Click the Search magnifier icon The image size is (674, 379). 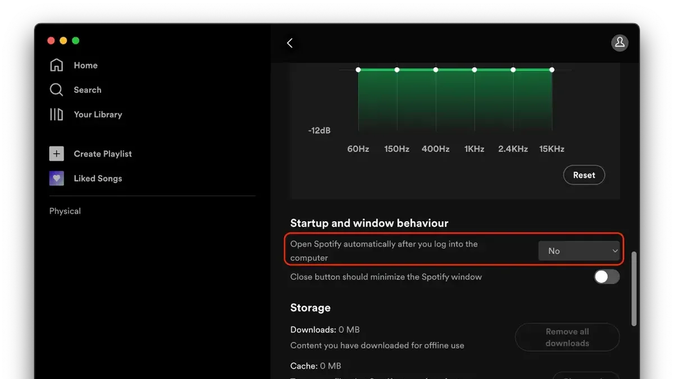click(x=57, y=90)
